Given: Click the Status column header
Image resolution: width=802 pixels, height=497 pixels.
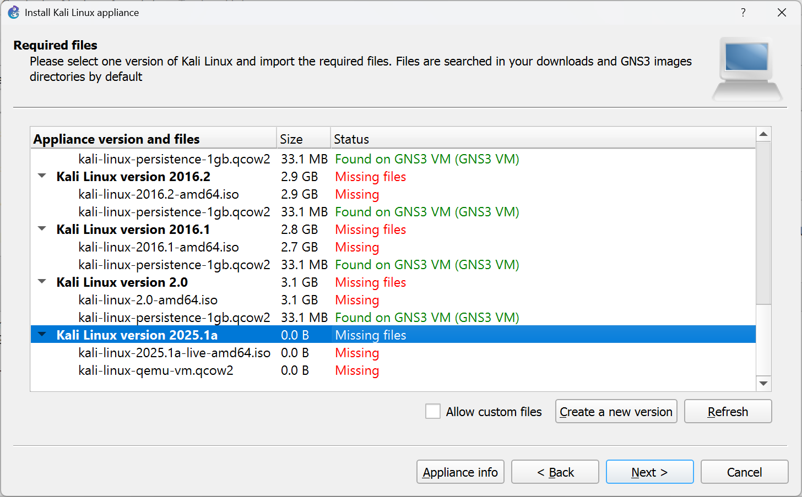Looking at the screenshot, I should coord(543,139).
